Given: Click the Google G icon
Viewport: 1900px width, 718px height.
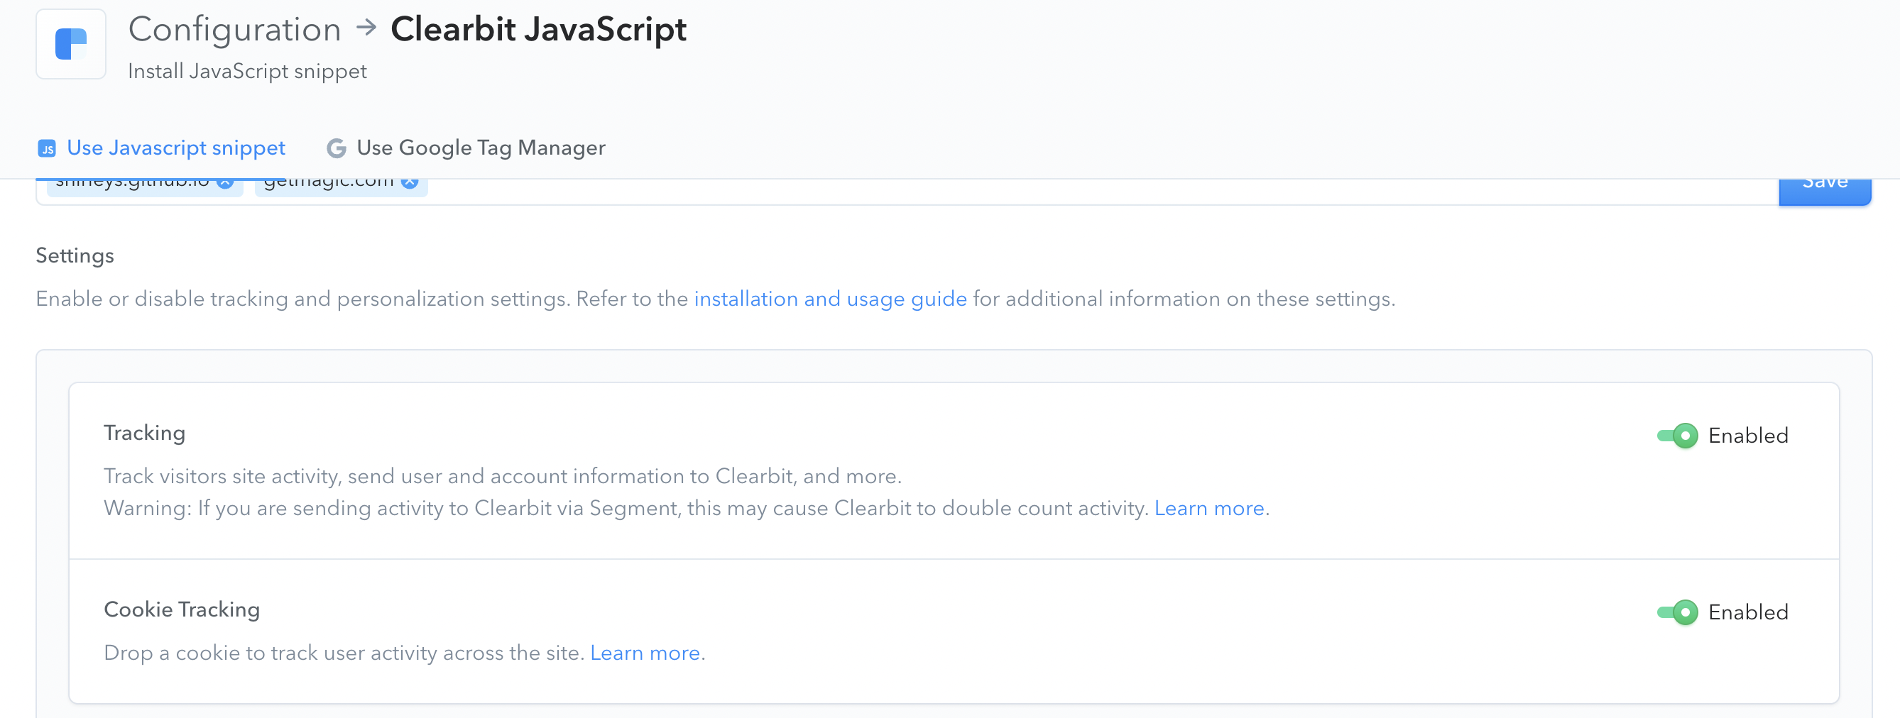Looking at the screenshot, I should click(337, 149).
